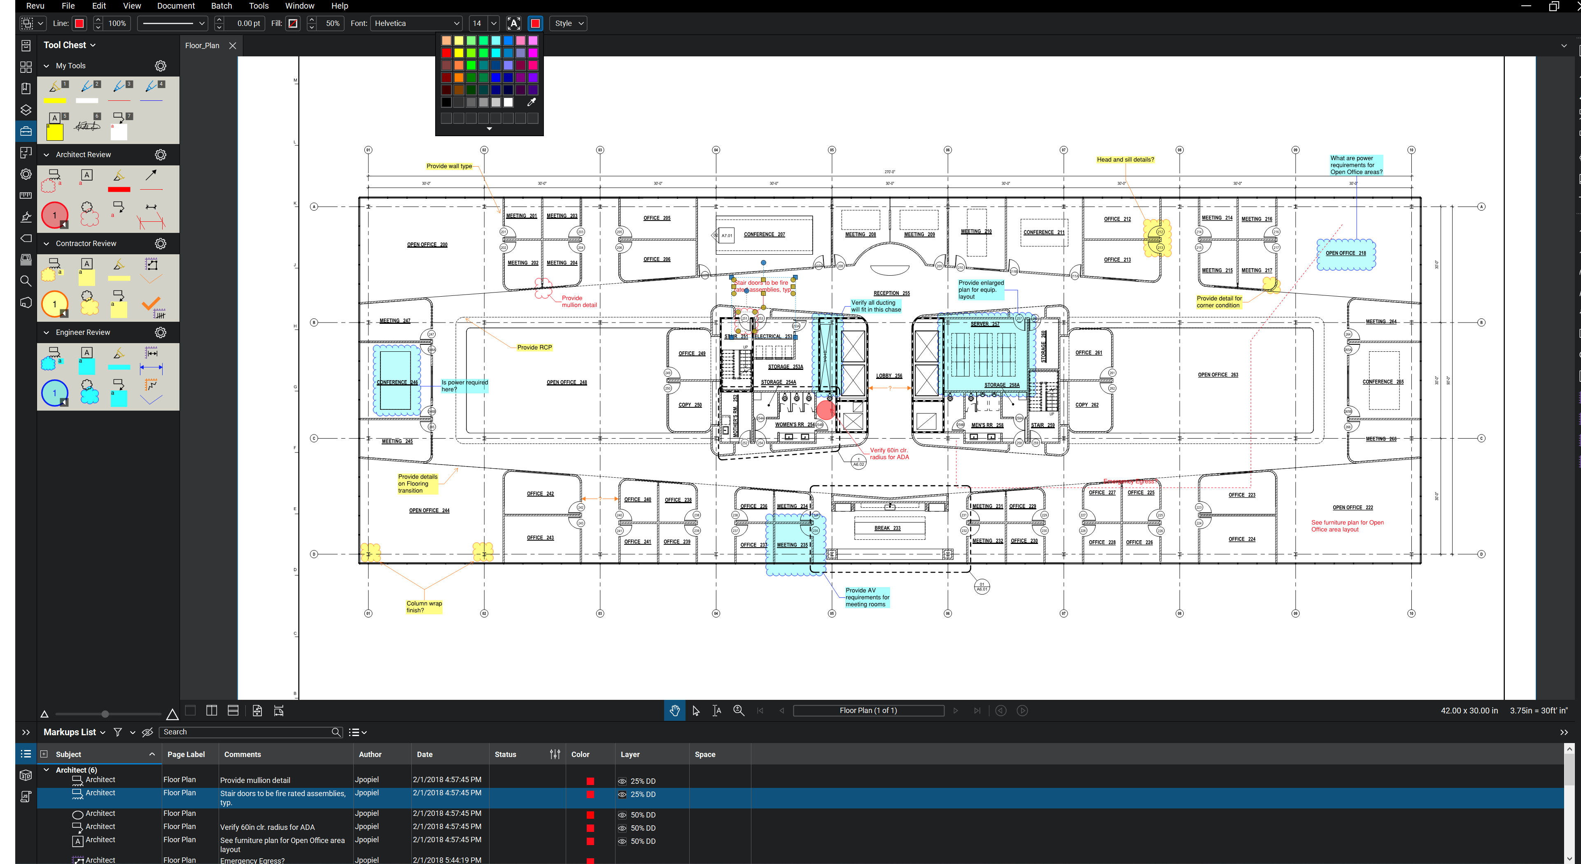
Task: Click the split view vertical icon
Action: click(x=212, y=711)
